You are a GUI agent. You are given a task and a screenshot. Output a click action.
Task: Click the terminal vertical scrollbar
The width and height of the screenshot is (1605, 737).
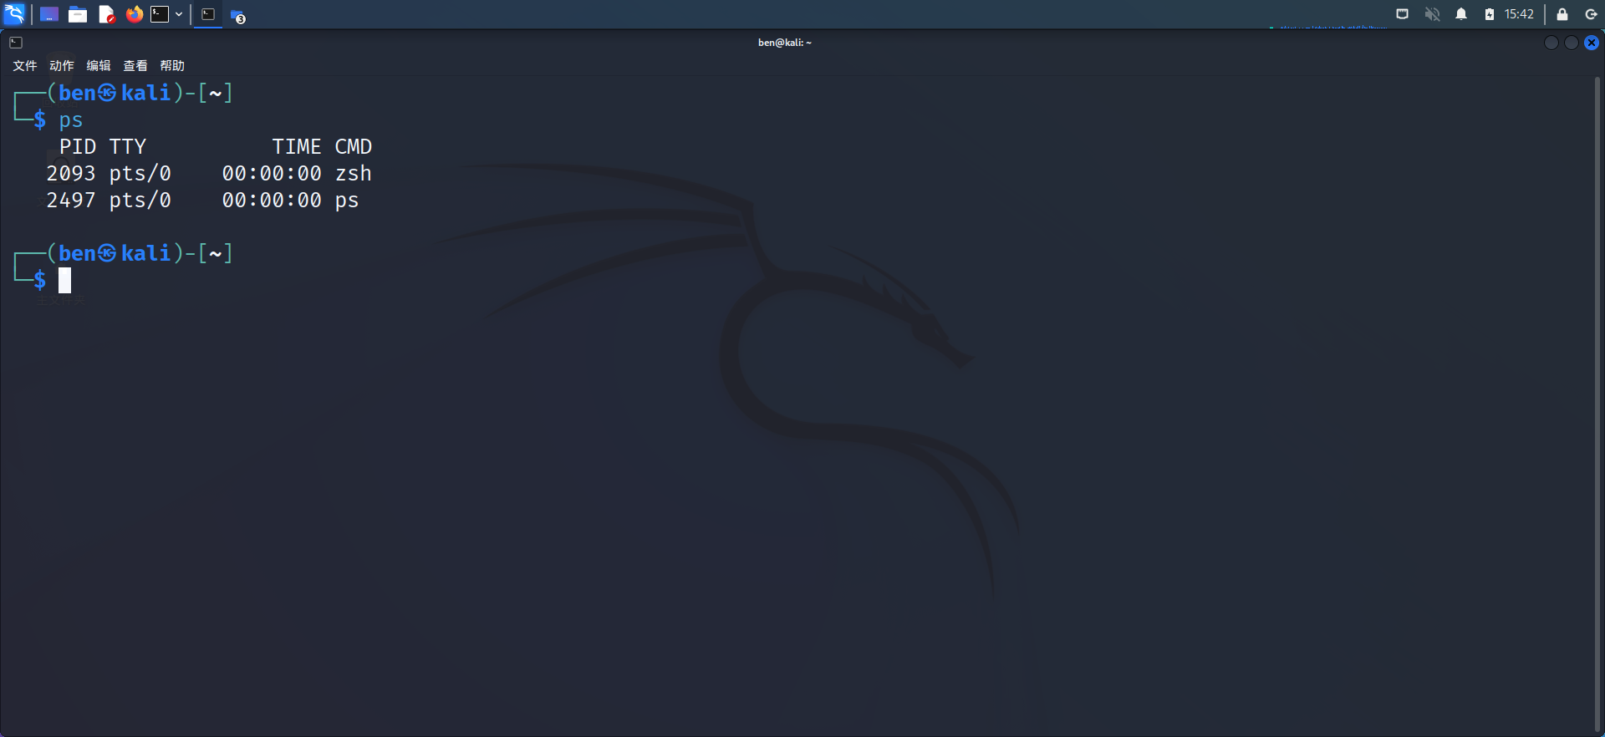[x=1597, y=404]
